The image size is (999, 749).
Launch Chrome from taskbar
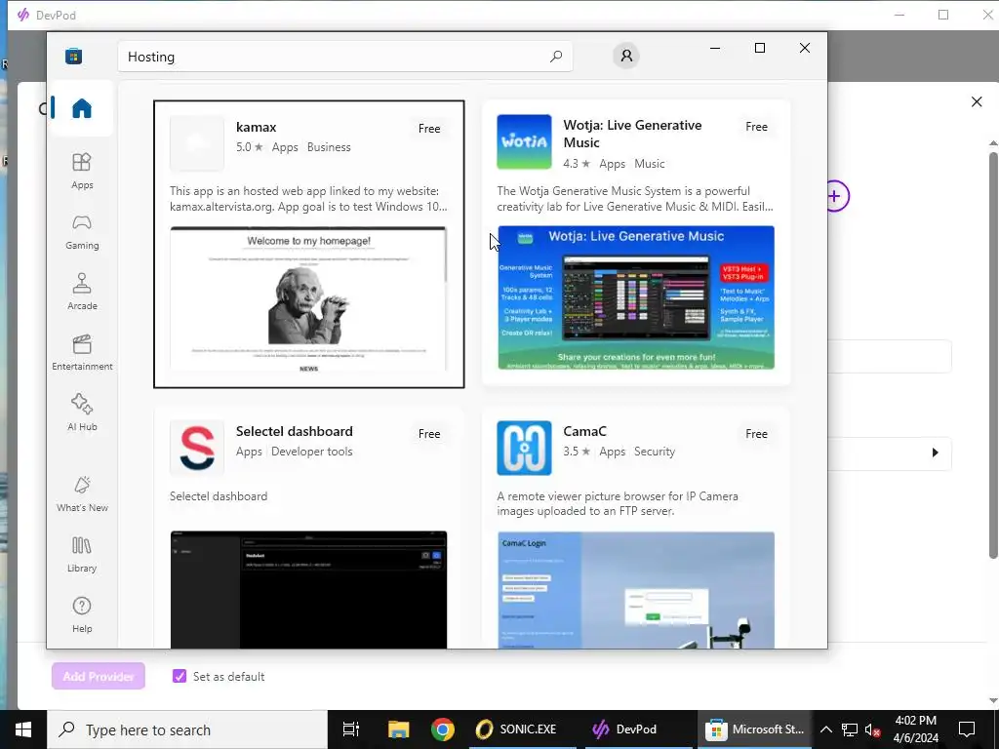pyautogui.click(x=442, y=729)
